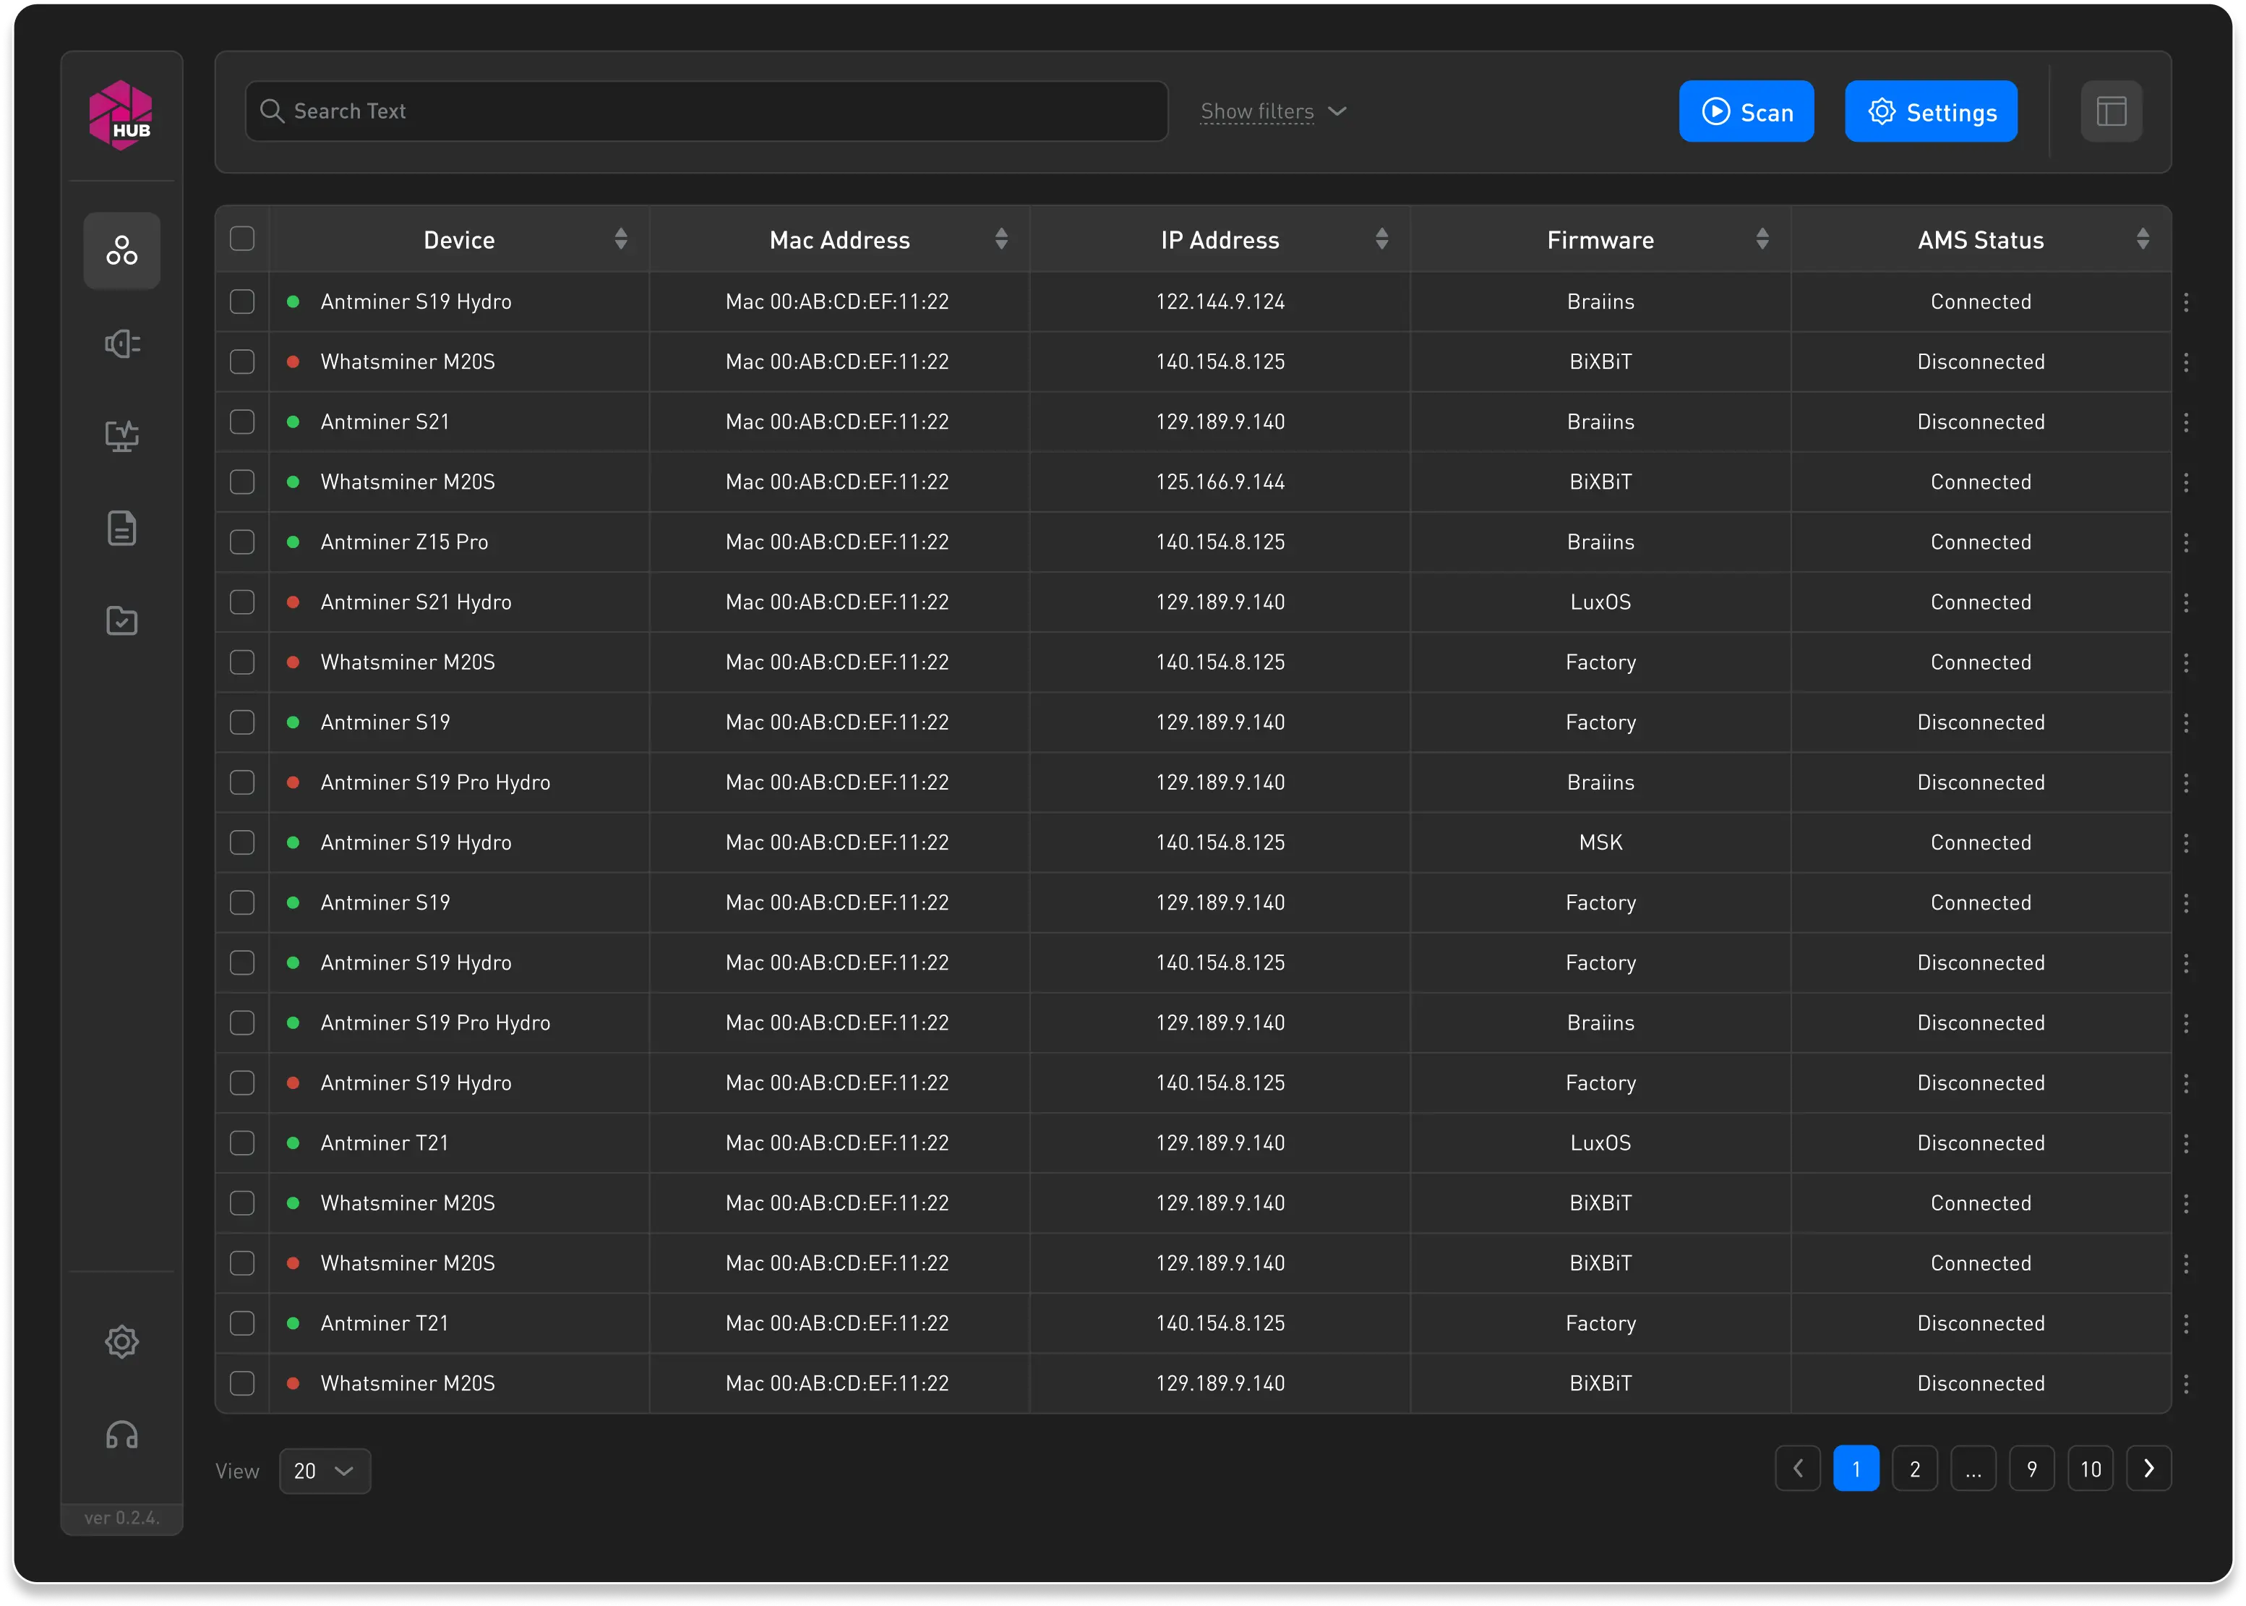Open the system monitoring sidebar icon
The height and width of the screenshot is (1606, 2246).
click(x=121, y=435)
